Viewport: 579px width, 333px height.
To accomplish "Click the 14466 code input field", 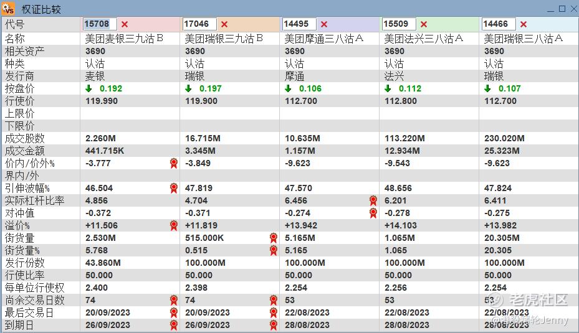I will click(499, 24).
